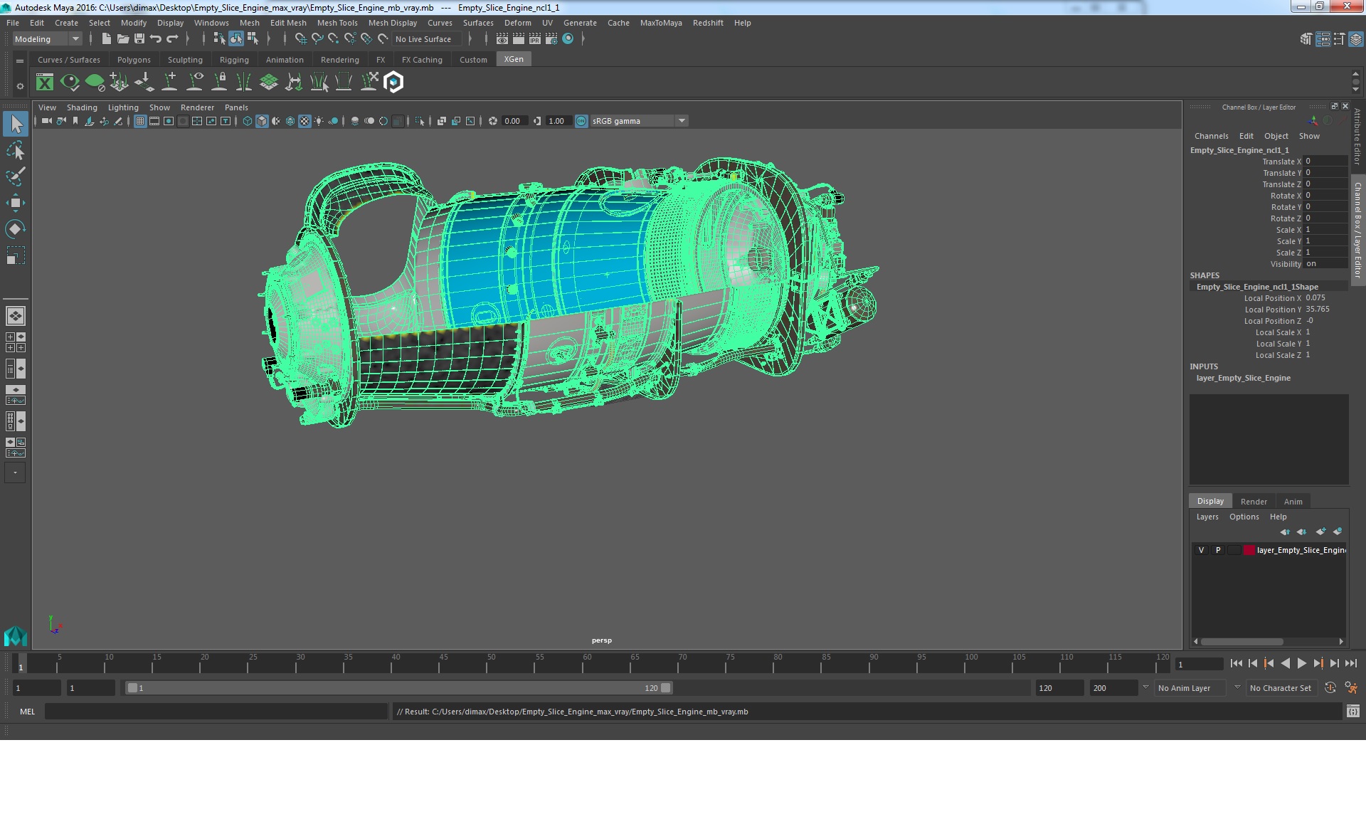
Task: Open the Deform menu
Action: pos(517,23)
